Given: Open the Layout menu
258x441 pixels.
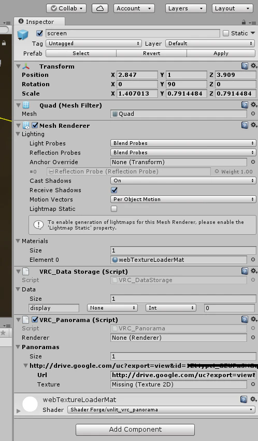Looking at the screenshot, I should pyautogui.click(x=232, y=8).
